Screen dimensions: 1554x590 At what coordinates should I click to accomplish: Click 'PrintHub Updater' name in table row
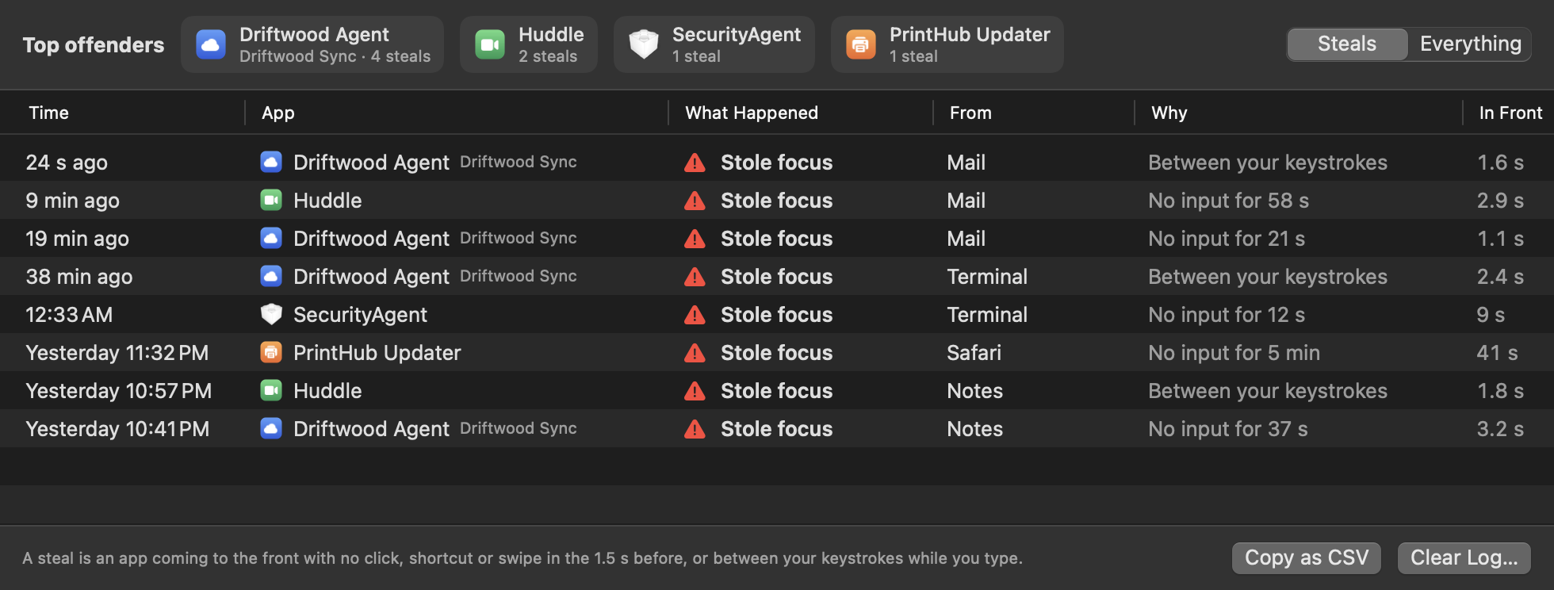click(x=377, y=353)
